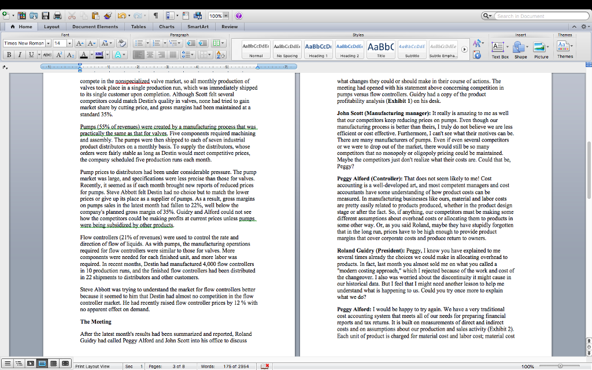Open the template gallery icon in toolbar

[22, 16]
